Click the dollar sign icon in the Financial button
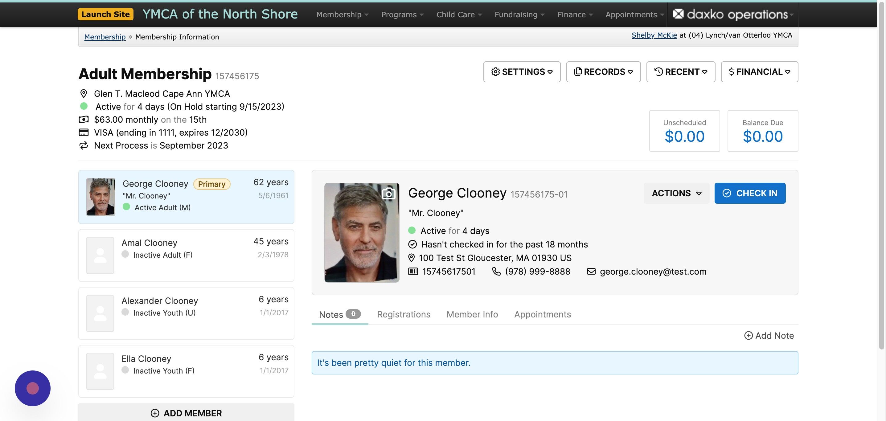The height and width of the screenshot is (421, 886). [x=732, y=72]
